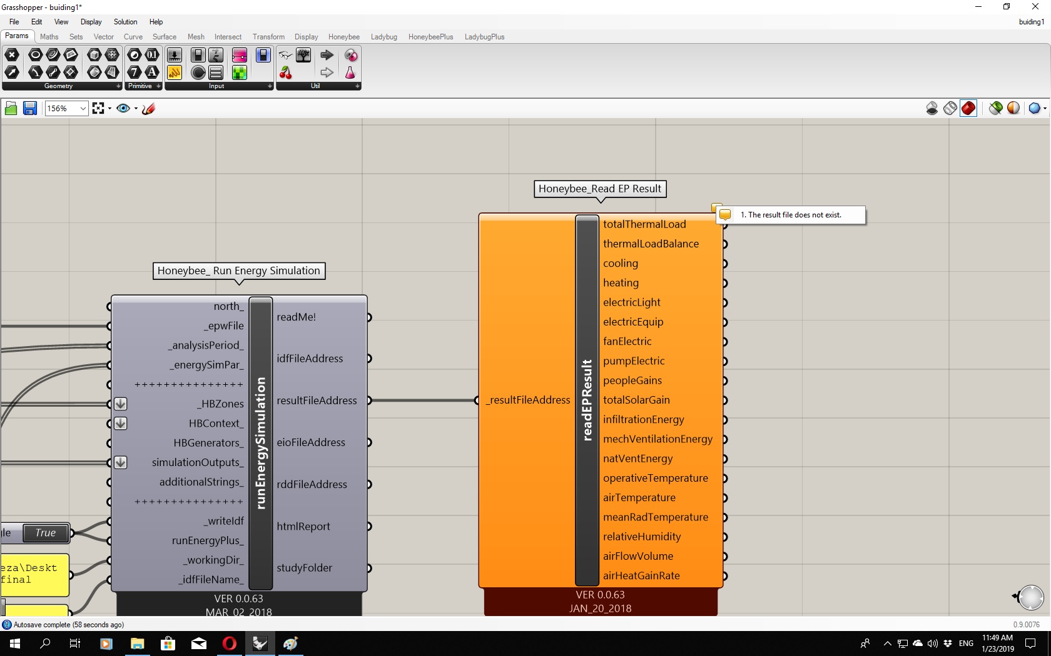Switch to the Honeybee tab
This screenshot has width=1051, height=656.
tap(344, 37)
